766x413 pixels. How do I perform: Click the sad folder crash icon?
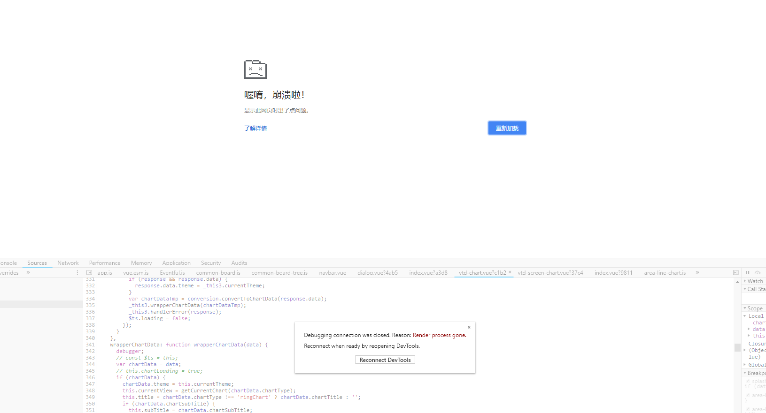tap(255, 69)
